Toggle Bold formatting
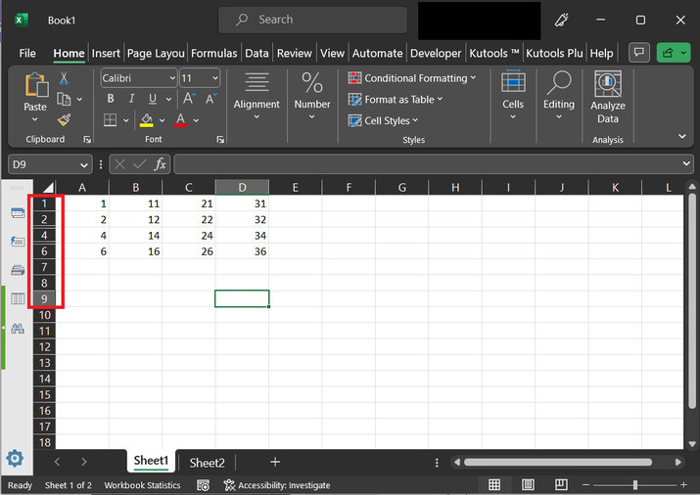Screen dimensions: 700x495 pos(111,99)
